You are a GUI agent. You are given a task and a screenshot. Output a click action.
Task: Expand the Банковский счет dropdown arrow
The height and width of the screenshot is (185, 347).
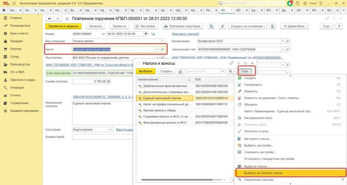click(283, 49)
